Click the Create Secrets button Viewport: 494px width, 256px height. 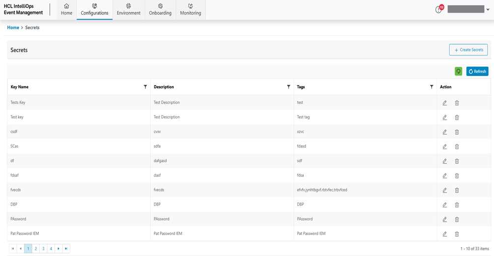(468, 50)
